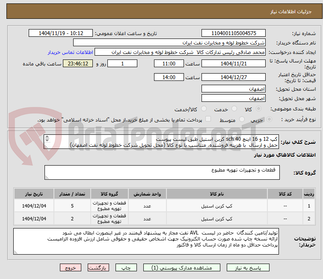The image size is (323, 279).
Task: Click the response deadline date 1404/11/21
Action: pos(234,63)
